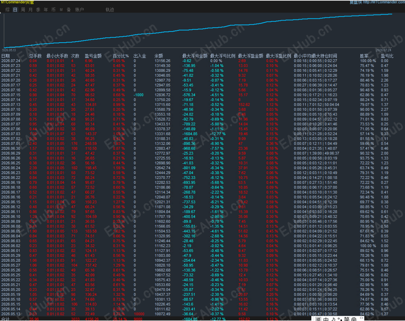Viewport: 405px width, 321px height.
Task: Click the 2026.07.24 chart end date label
Action: [383, 50]
